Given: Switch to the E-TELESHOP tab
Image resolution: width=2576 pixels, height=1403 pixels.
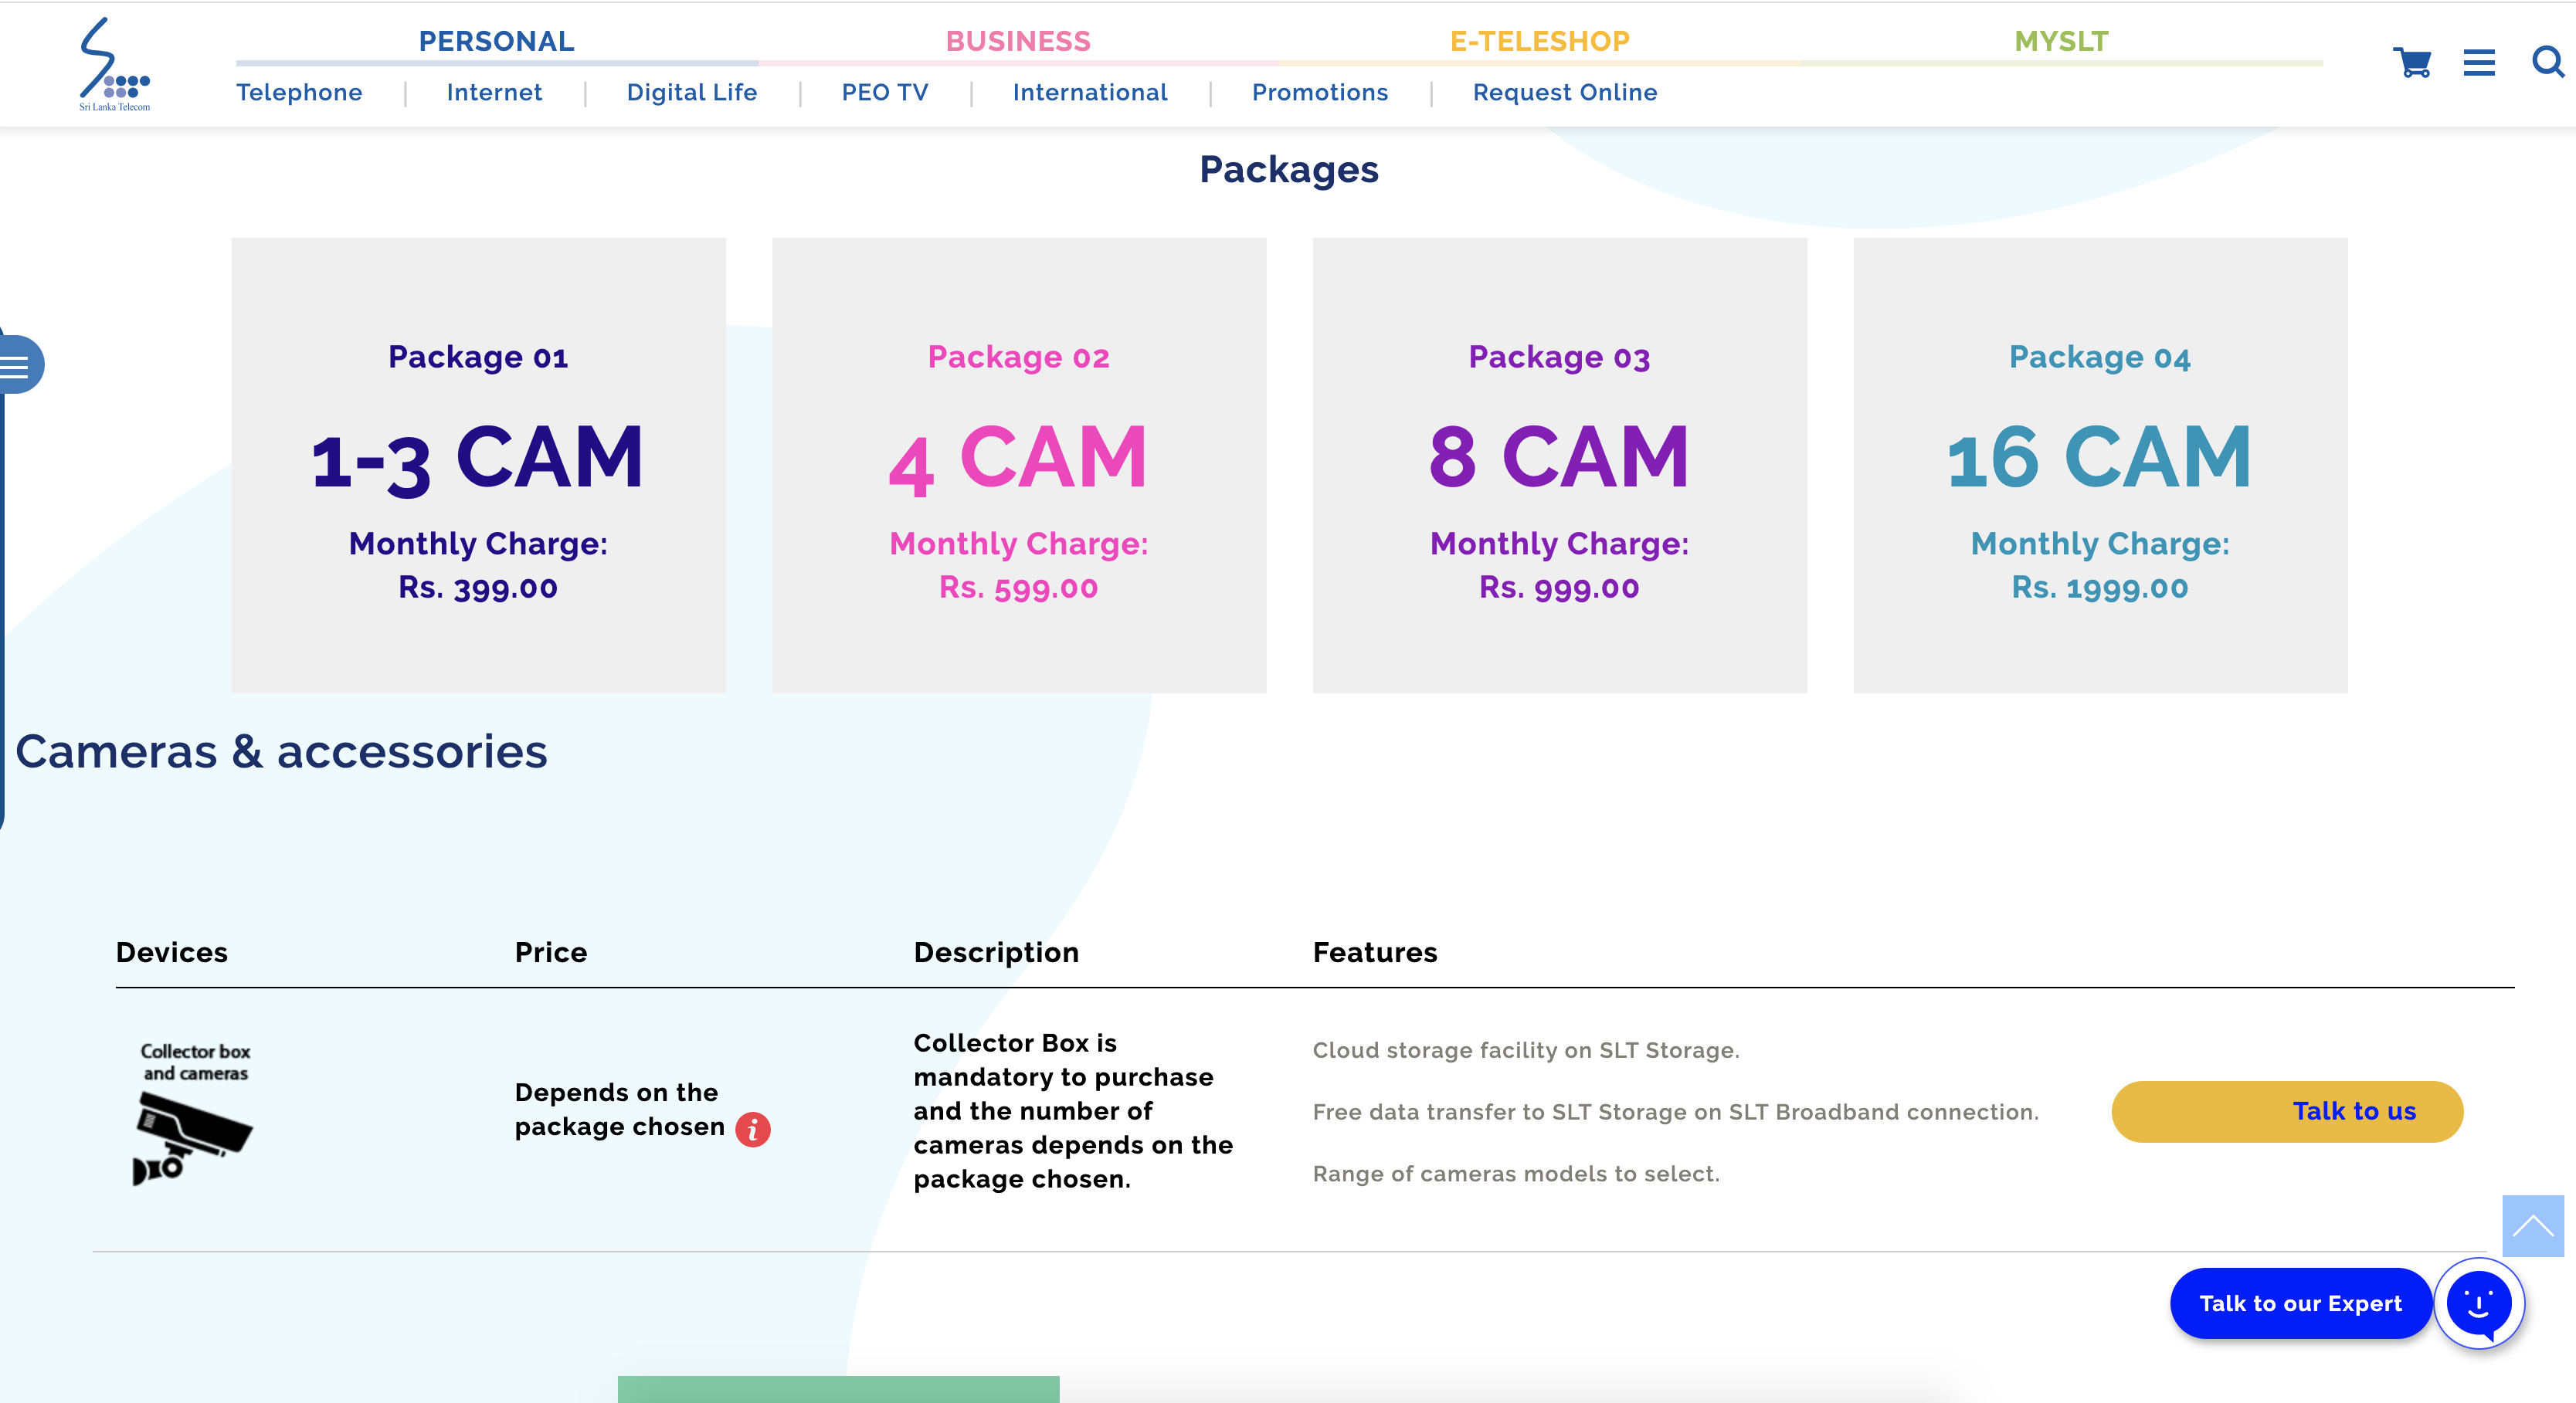Looking at the screenshot, I should pos(1540,41).
